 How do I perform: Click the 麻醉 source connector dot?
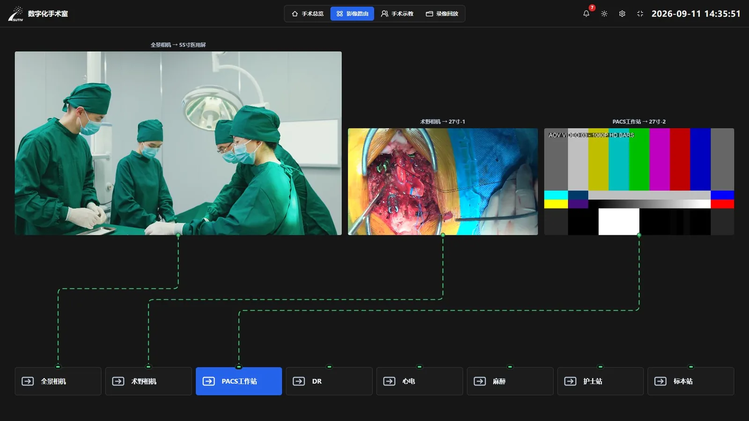[510, 367]
